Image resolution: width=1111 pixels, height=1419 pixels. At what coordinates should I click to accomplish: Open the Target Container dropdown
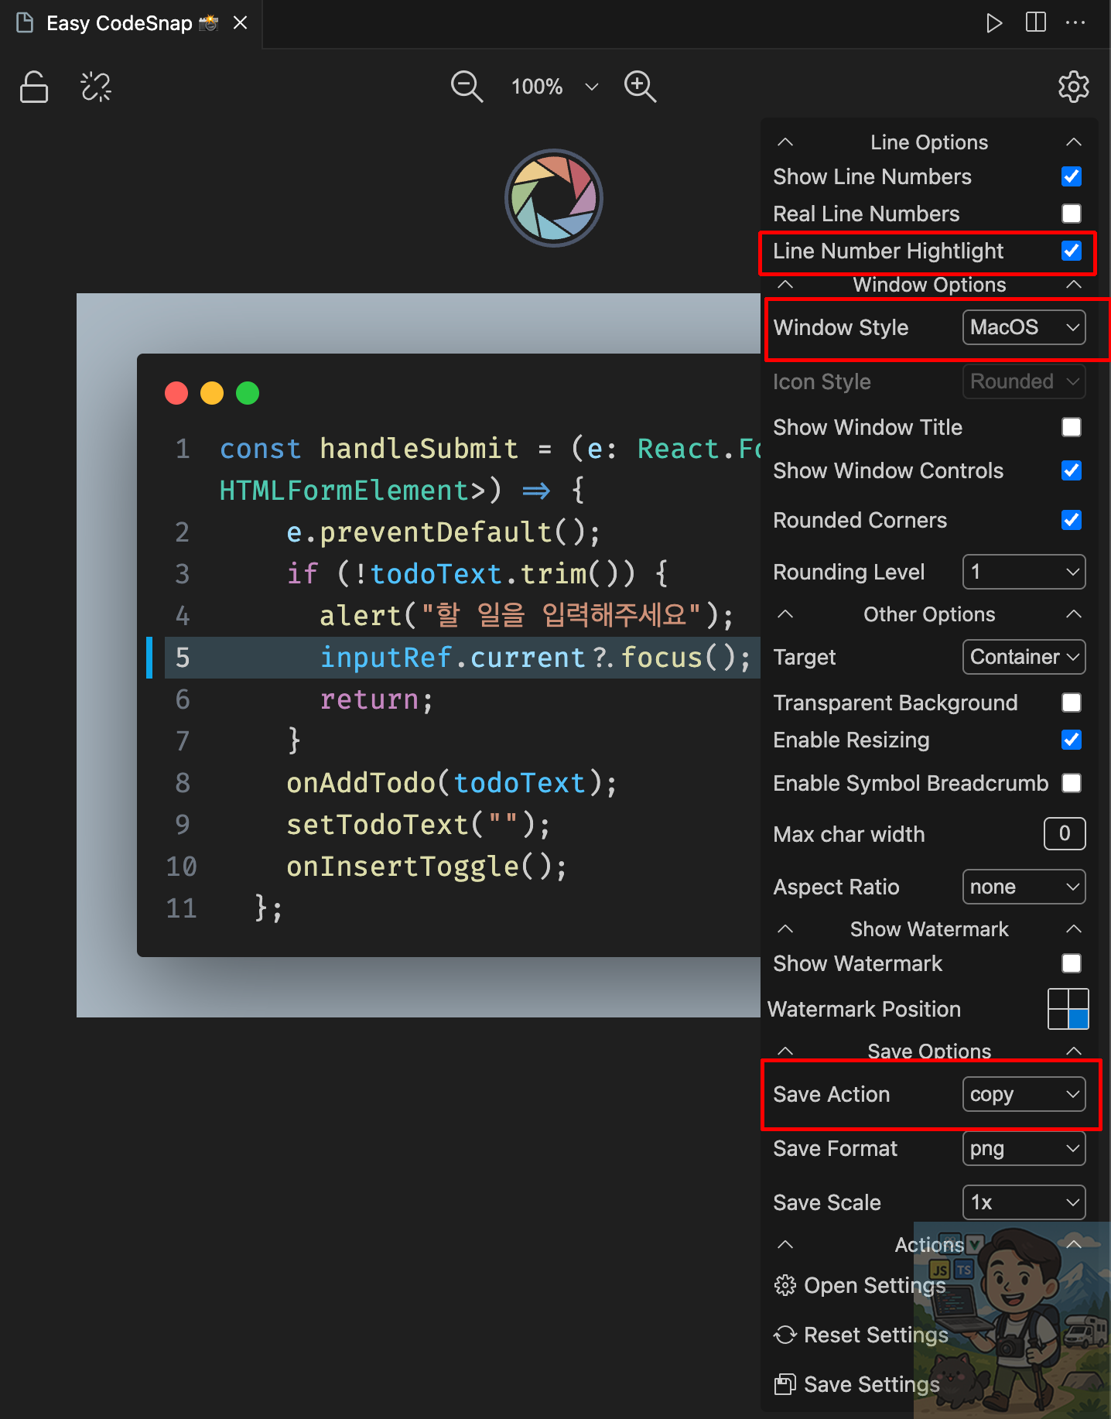coord(1024,657)
